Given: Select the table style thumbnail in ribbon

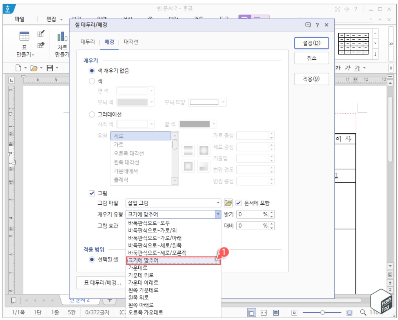Looking at the screenshot, I should (x=354, y=44).
